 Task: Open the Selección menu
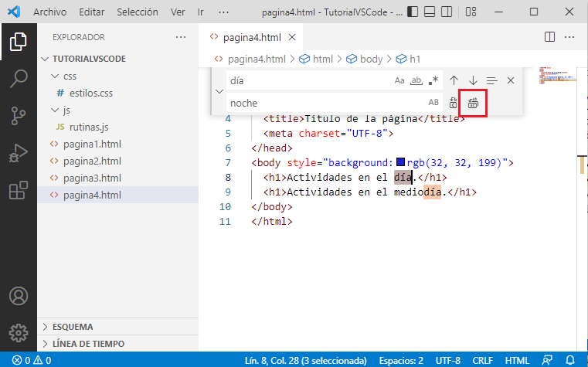click(138, 12)
